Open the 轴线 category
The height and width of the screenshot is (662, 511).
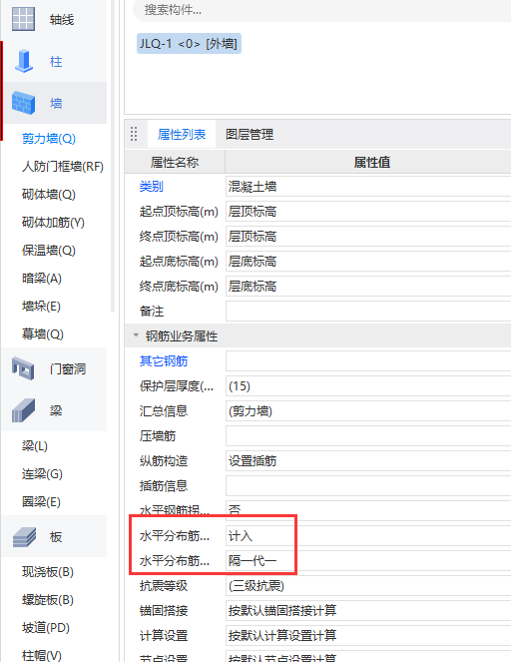(62, 19)
